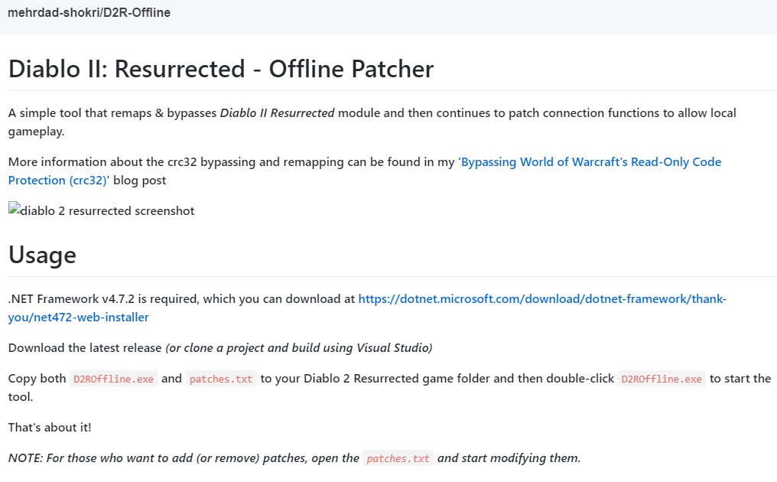The image size is (777, 482).
Task: Click the D2ROffline.exe code label after 'double-click'
Action: coord(662,379)
